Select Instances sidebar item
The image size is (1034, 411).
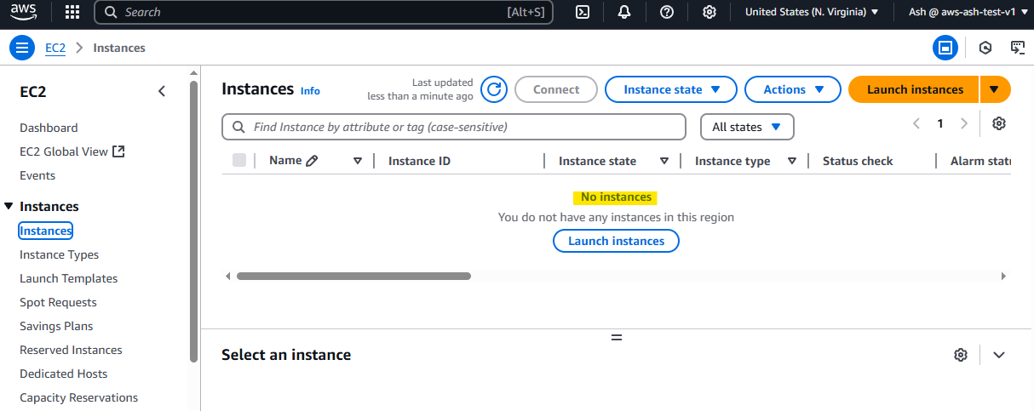pos(46,231)
